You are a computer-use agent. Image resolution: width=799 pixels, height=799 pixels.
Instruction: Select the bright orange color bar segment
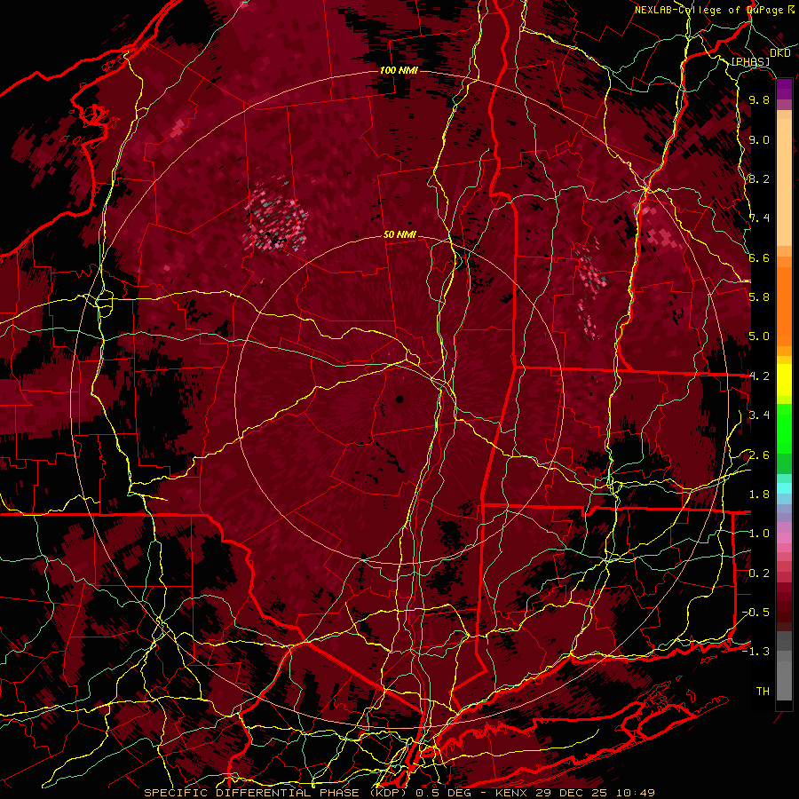pyautogui.click(x=784, y=305)
